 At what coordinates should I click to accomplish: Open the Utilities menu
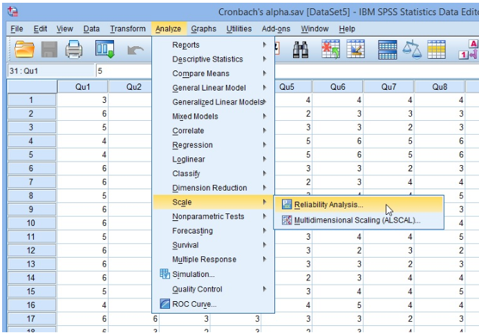(239, 29)
